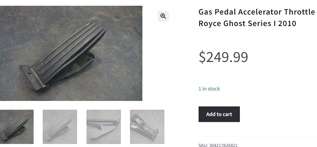
Task: Click the main gas pedal product photo
Action: [71, 53]
